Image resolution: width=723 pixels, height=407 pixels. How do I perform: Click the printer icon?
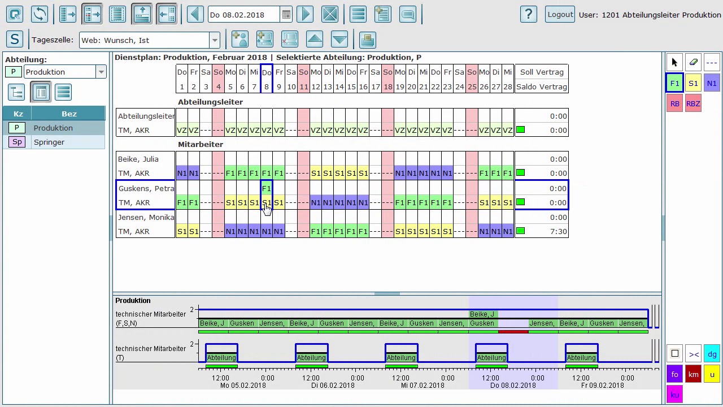tap(368, 39)
